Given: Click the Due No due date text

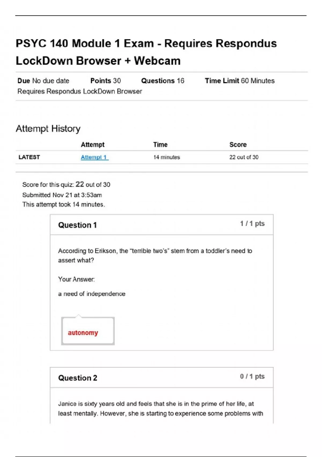Looking at the screenshot, I should point(43,81).
